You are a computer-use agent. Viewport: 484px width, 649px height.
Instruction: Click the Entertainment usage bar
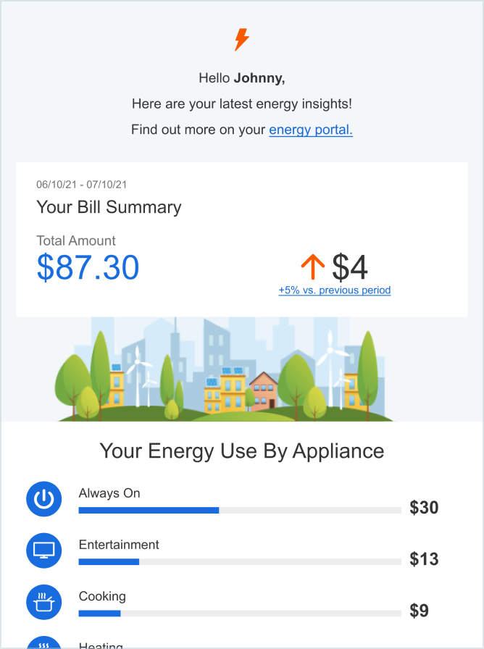click(240, 561)
